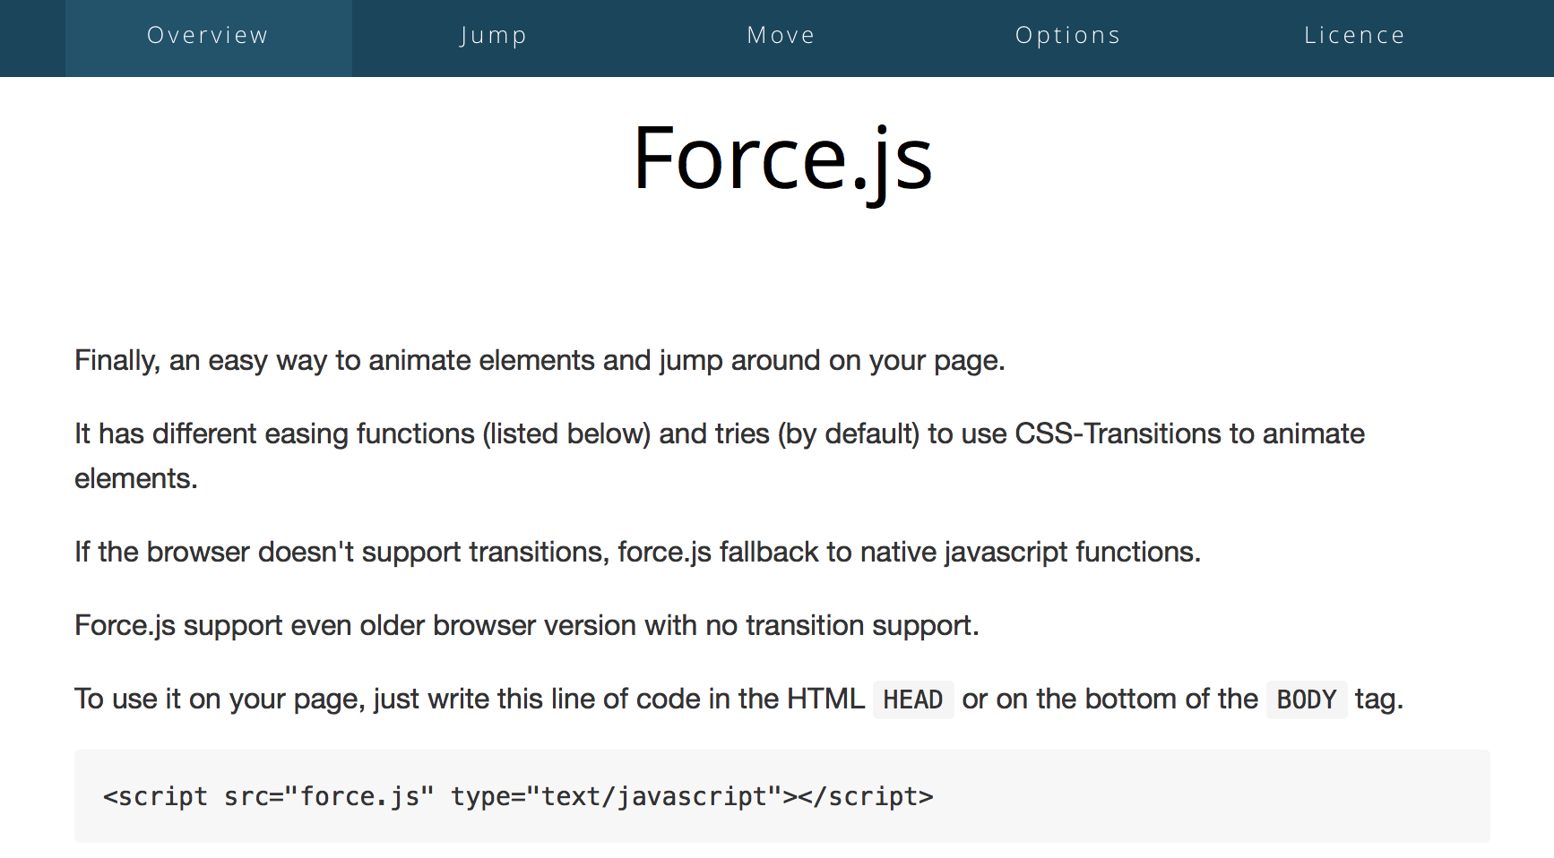The width and height of the screenshot is (1554, 858).
Task: Click the word "elements." ending the second paragraph
Action: (x=135, y=479)
